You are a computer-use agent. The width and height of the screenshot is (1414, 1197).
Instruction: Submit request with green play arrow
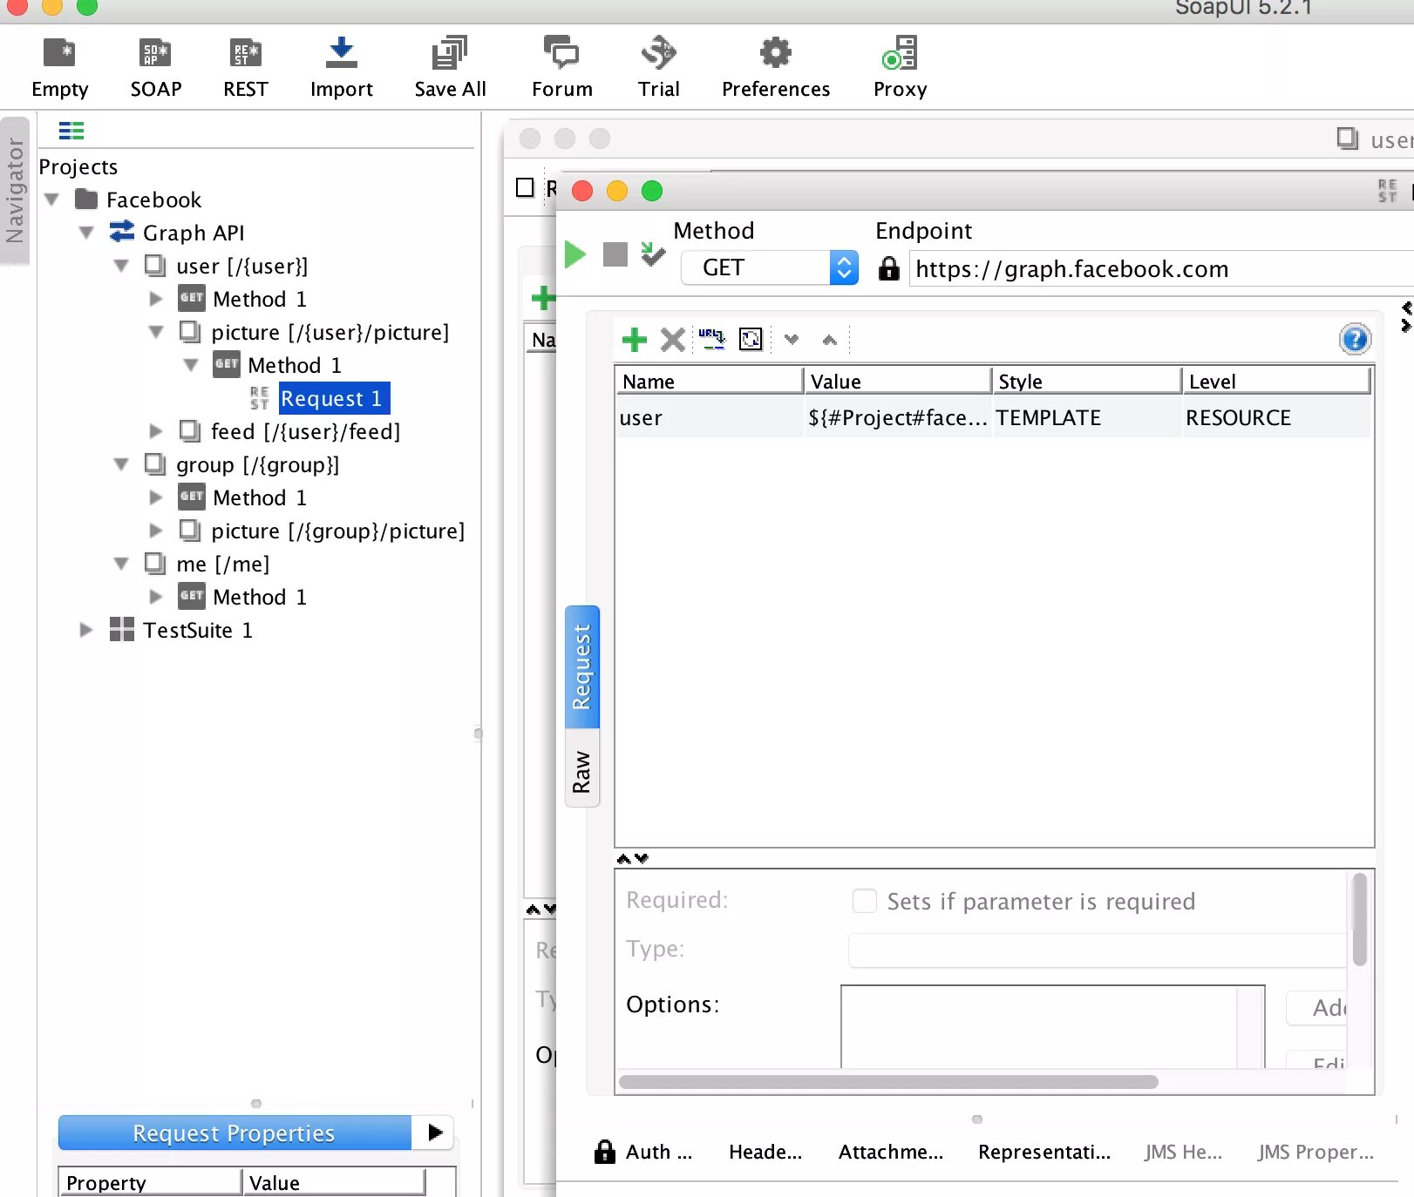tap(575, 255)
